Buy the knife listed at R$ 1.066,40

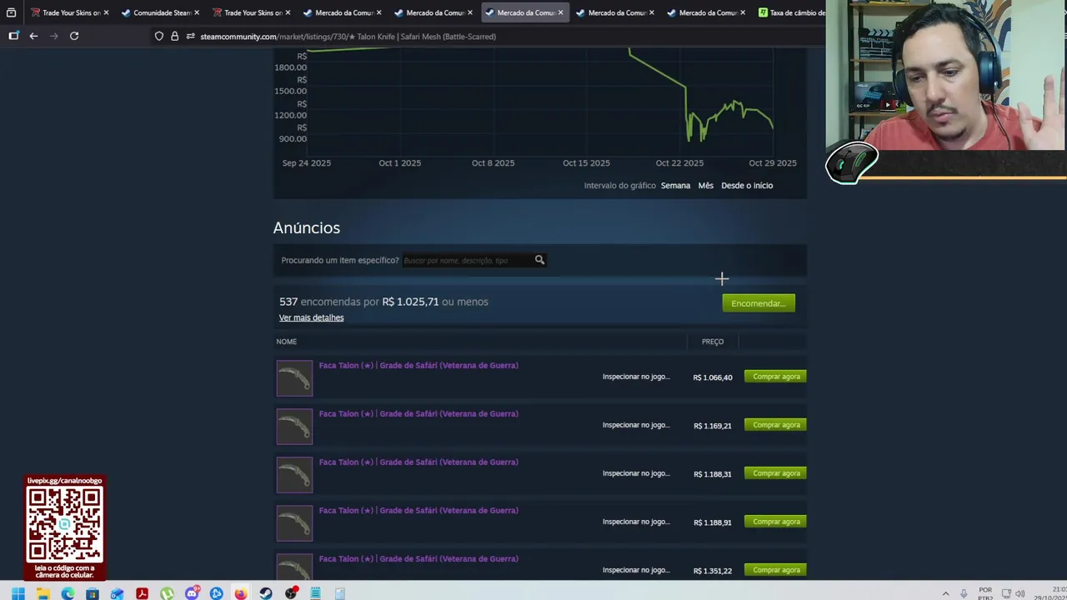[776, 377]
